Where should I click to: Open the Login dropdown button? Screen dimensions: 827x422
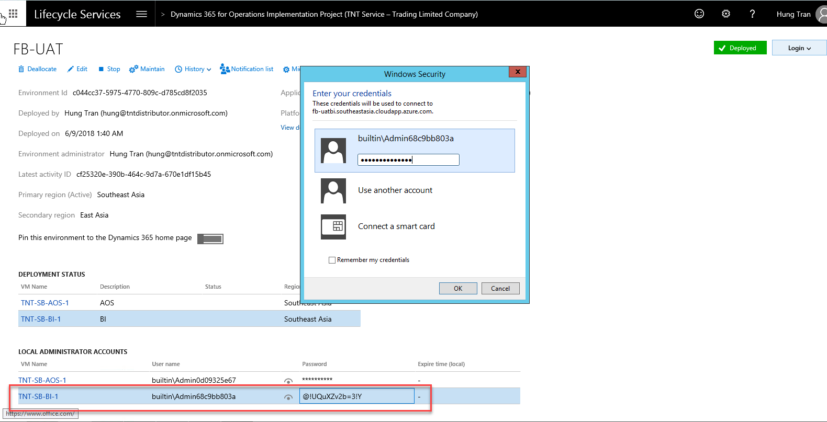[x=799, y=48]
